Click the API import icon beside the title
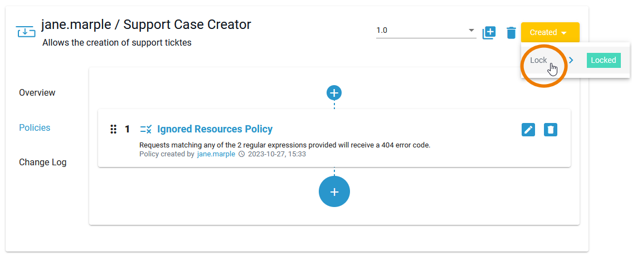 (26, 32)
